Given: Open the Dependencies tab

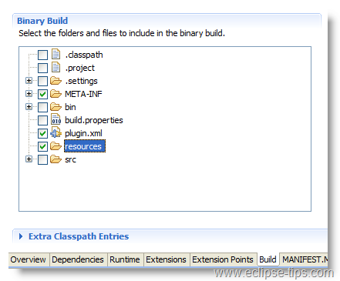Looking at the screenshot, I should pyautogui.click(x=78, y=259).
